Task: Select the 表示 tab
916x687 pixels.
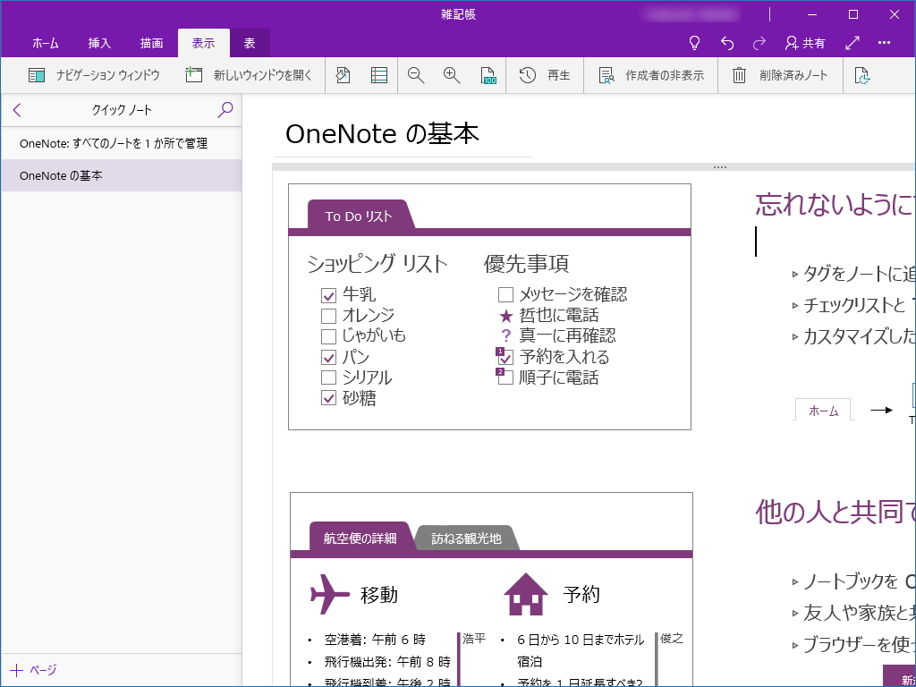Action: pyautogui.click(x=203, y=43)
